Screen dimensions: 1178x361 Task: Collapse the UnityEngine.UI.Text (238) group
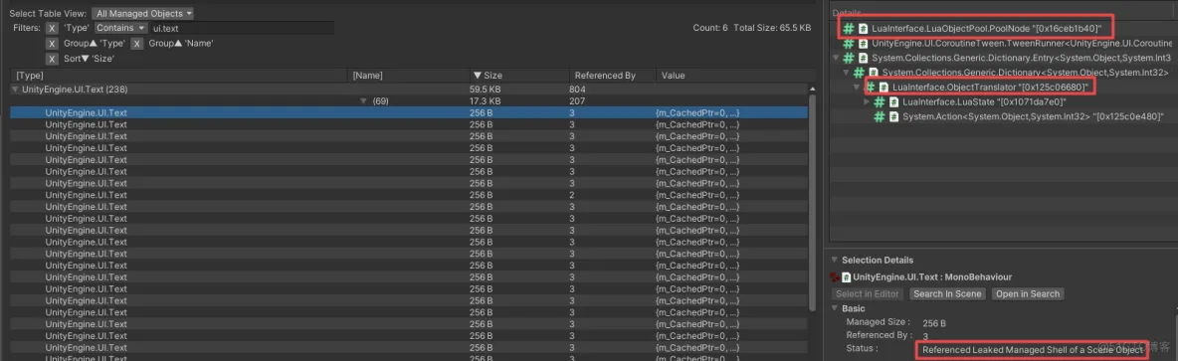(x=16, y=90)
